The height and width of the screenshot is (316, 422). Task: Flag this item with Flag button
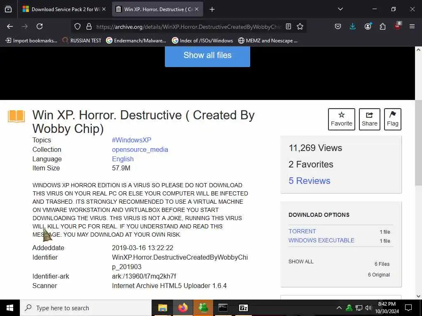[x=393, y=119]
